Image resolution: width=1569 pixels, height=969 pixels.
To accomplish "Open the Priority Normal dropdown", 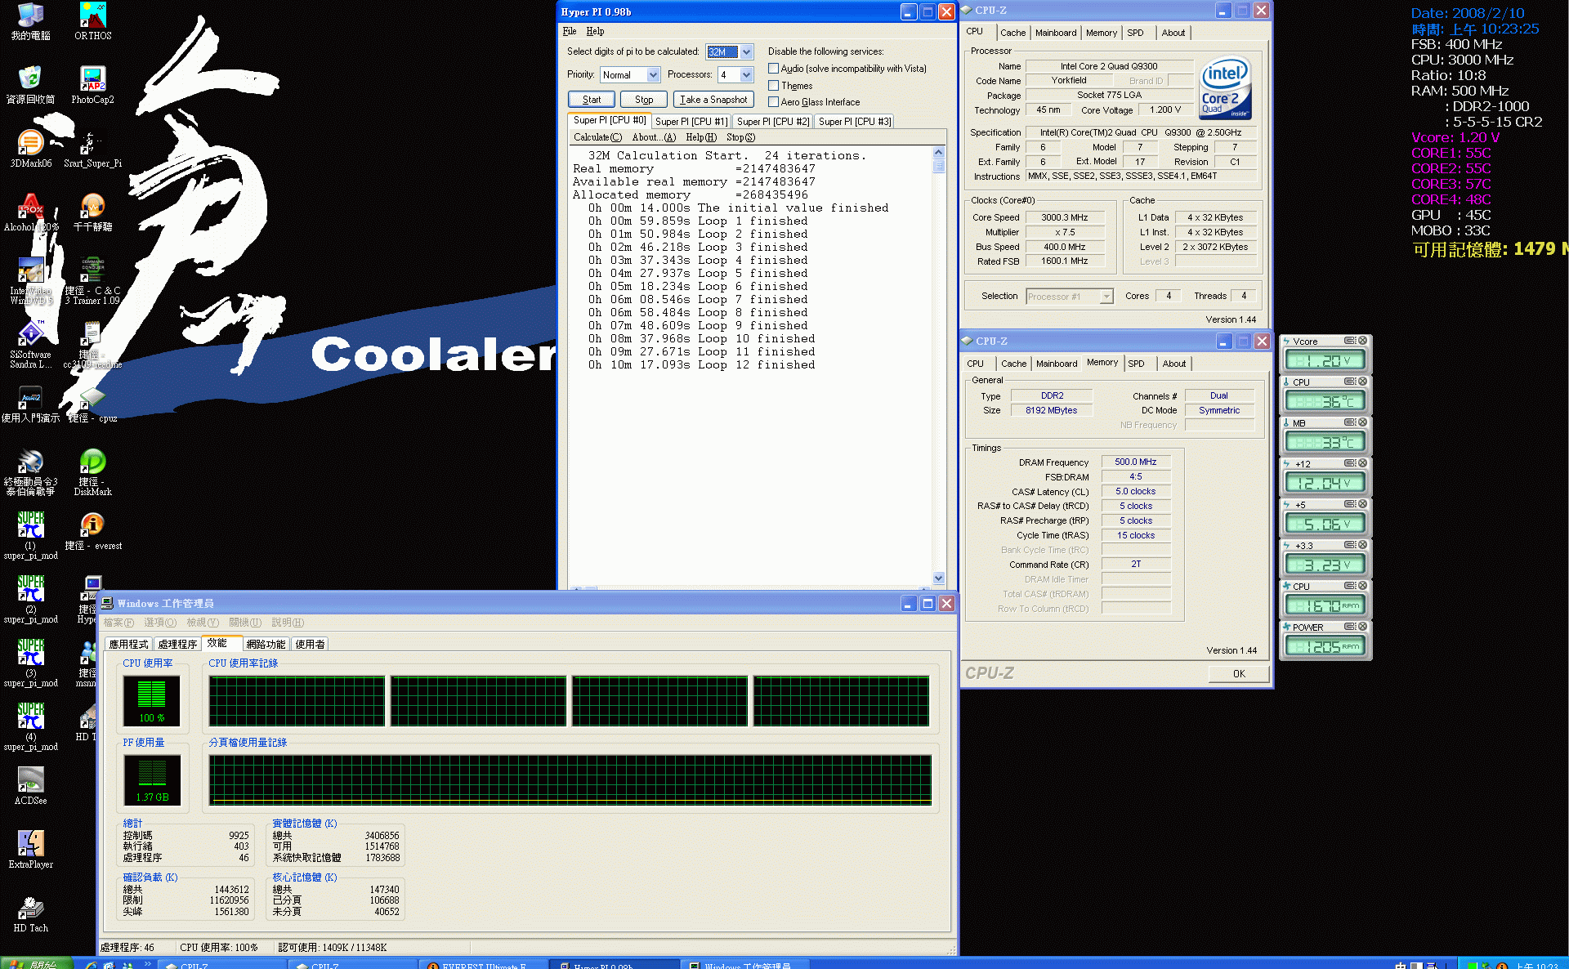I will [653, 75].
